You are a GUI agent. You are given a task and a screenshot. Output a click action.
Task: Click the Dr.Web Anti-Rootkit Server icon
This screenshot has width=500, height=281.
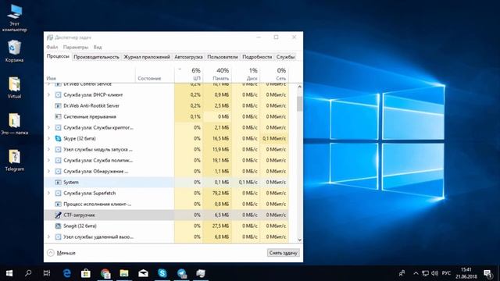pos(58,106)
